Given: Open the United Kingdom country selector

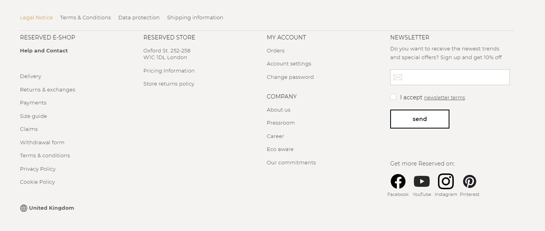Looking at the screenshot, I should (x=52, y=208).
